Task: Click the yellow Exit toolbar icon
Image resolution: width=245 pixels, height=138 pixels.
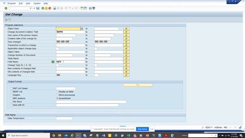Action: point(46,8)
